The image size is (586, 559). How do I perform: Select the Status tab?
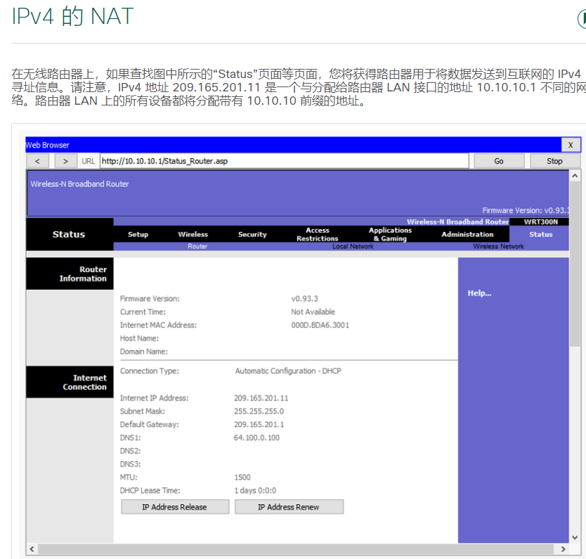pos(540,234)
